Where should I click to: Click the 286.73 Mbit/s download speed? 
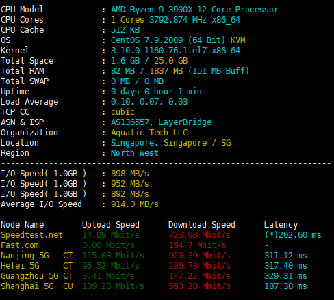pyautogui.click(x=199, y=266)
